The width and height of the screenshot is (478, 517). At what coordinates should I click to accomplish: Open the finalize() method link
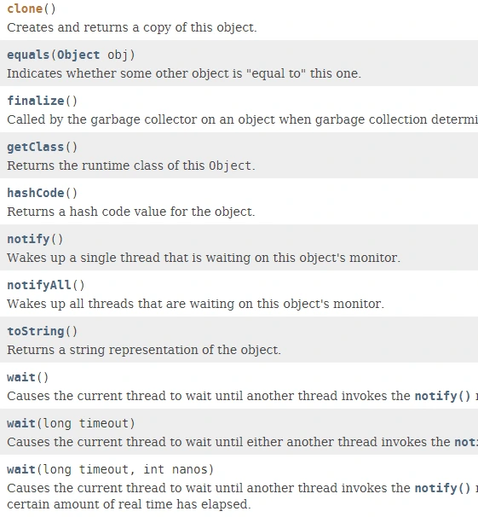tap(36, 101)
